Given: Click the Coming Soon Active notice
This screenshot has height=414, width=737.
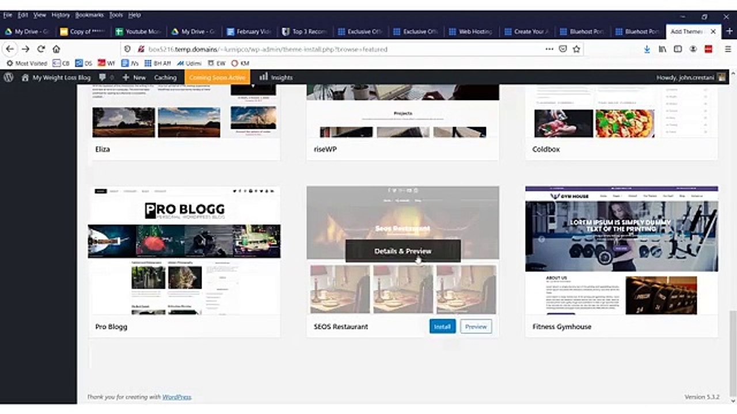Looking at the screenshot, I should (x=217, y=77).
